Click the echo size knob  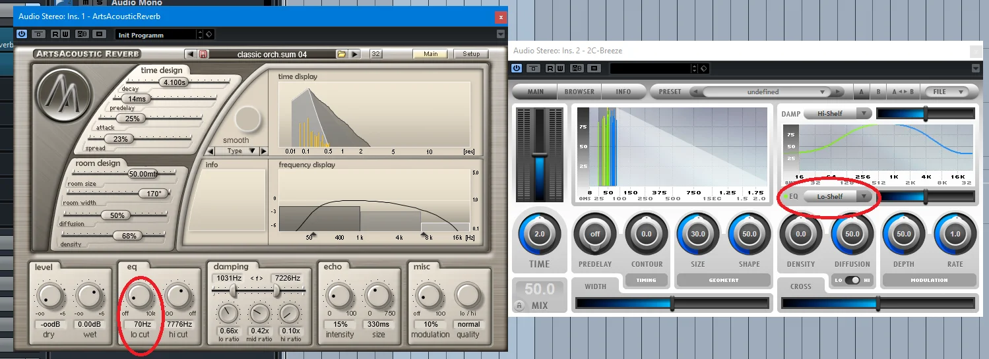tap(379, 296)
